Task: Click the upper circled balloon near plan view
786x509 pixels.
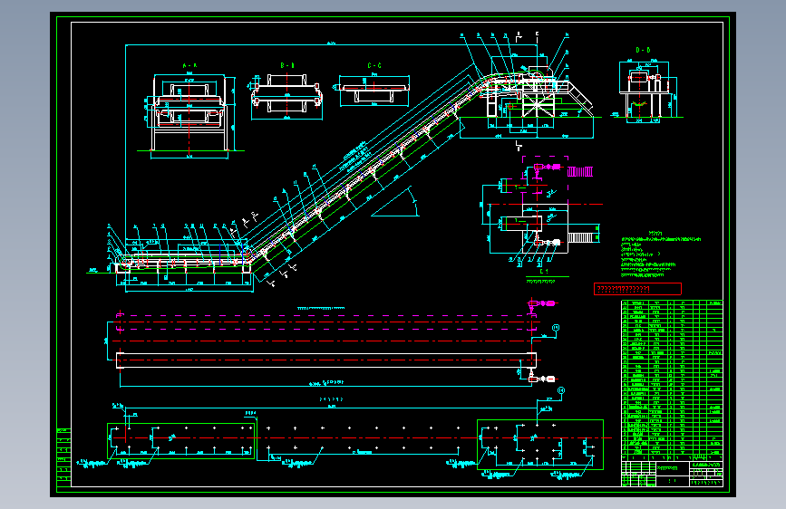Action: pos(556,328)
